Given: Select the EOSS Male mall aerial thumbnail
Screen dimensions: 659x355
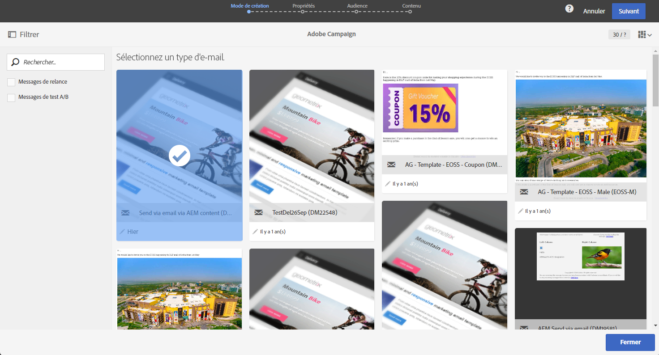Looking at the screenshot, I should (581, 128).
